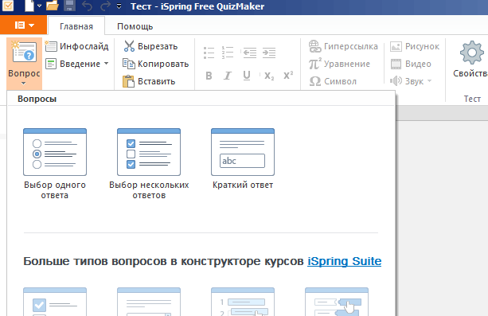
Task: Insert an Инфослайд
Action: pos(77,46)
